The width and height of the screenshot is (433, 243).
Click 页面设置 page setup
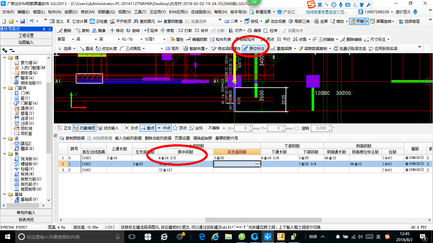[x=182, y=138]
